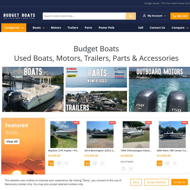The width and height of the screenshot is (190, 190).
Task: Click the My Account user icon
Action: point(144,16)
